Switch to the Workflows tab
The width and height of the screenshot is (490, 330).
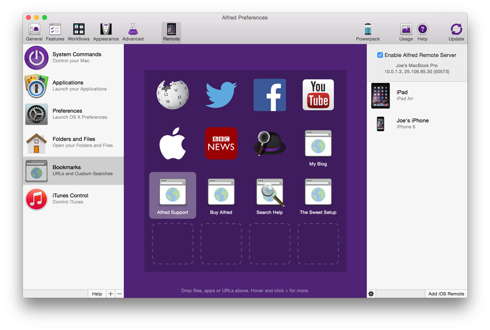[78, 32]
